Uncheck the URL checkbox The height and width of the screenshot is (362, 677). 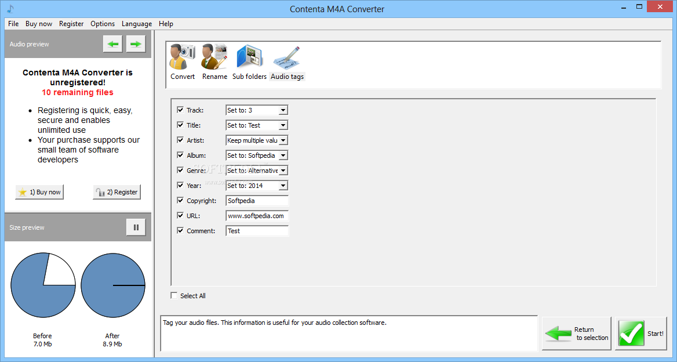coord(180,216)
